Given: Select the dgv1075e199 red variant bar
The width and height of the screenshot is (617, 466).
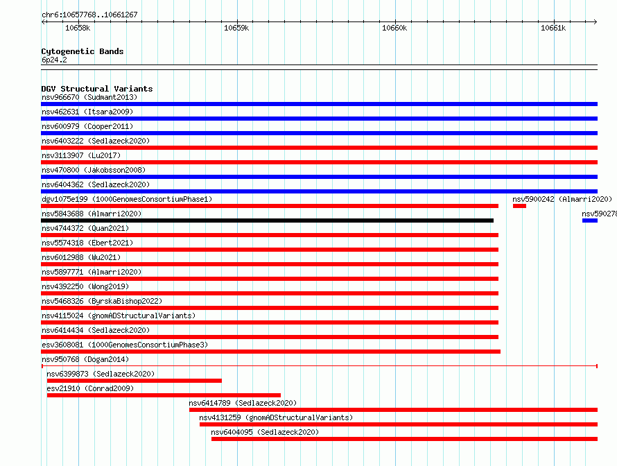Looking at the screenshot, I should (270, 206).
